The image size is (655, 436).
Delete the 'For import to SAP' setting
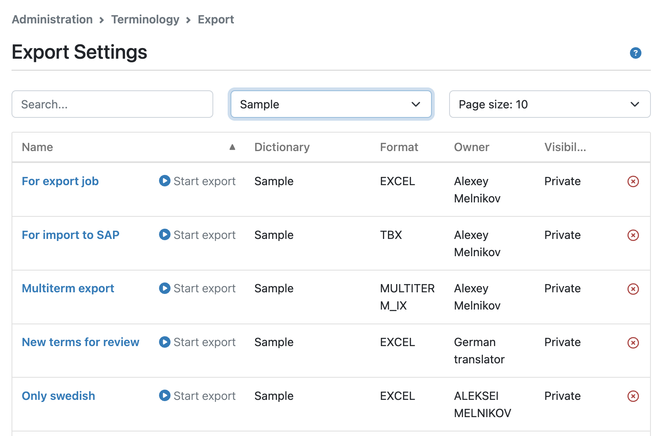pyautogui.click(x=633, y=235)
